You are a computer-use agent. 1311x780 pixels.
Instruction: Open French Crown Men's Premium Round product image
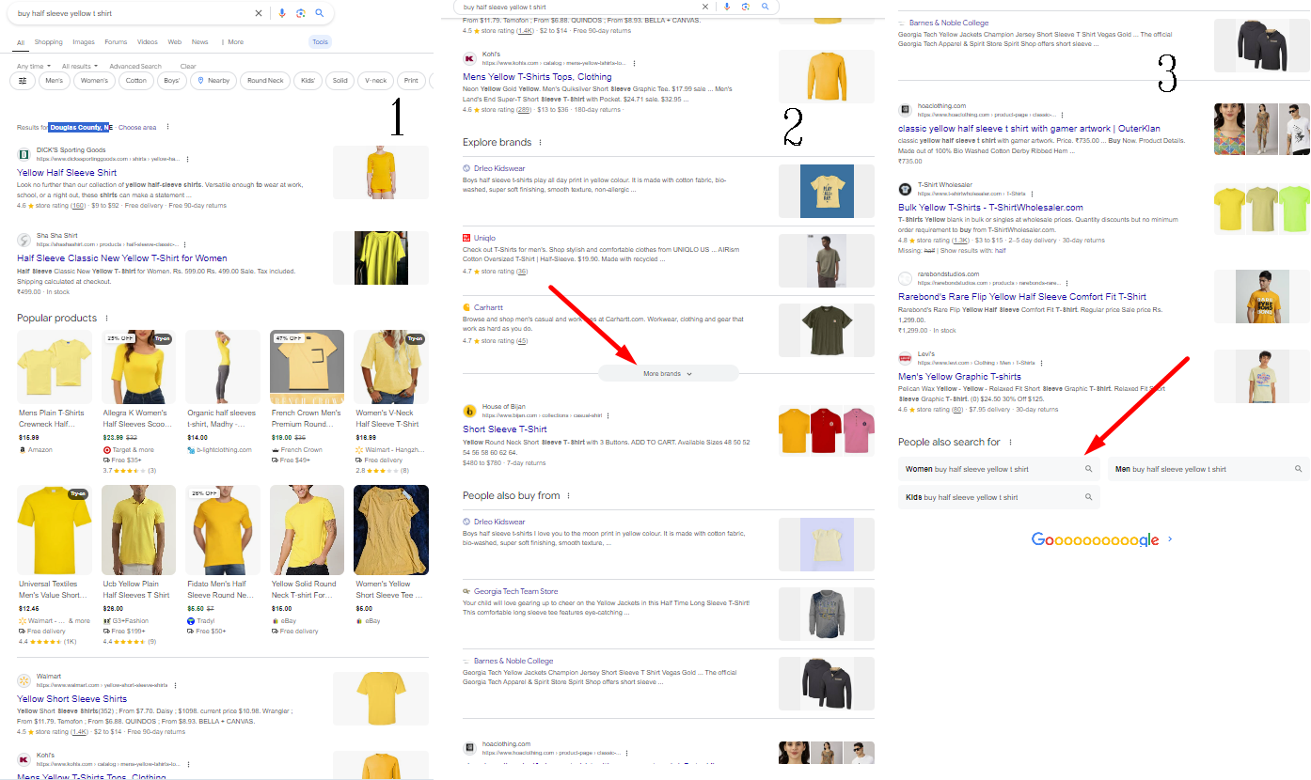point(307,367)
